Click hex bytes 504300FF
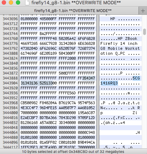 pyautogui.click(x=67, y=53)
